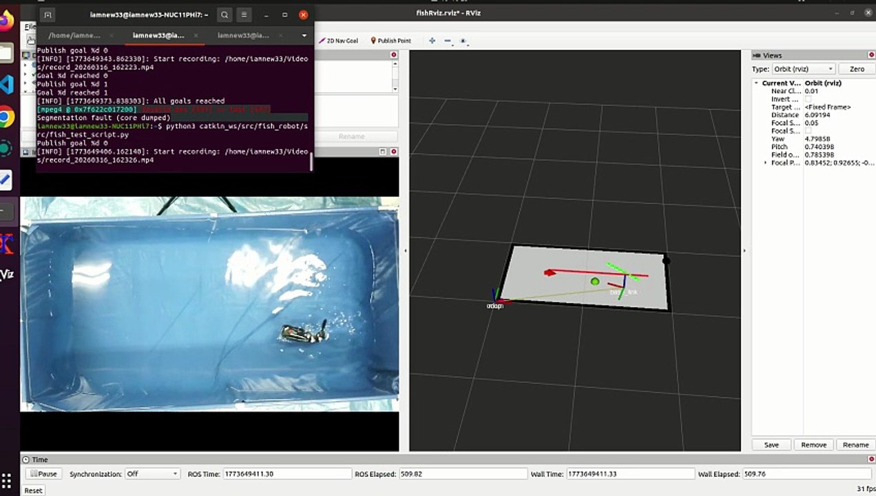876x496 pixels.
Task: Click the Pause button in Time panel
Action: click(x=43, y=474)
